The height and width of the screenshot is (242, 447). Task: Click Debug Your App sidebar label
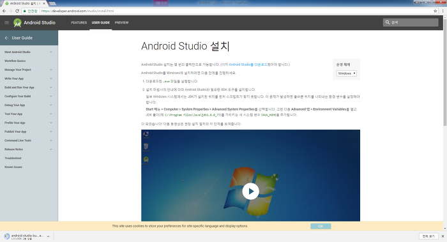[x=15, y=105]
